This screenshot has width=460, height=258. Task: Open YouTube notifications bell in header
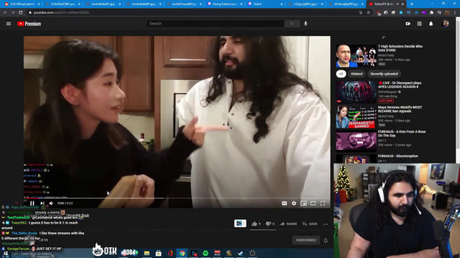pyautogui.click(x=431, y=24)
